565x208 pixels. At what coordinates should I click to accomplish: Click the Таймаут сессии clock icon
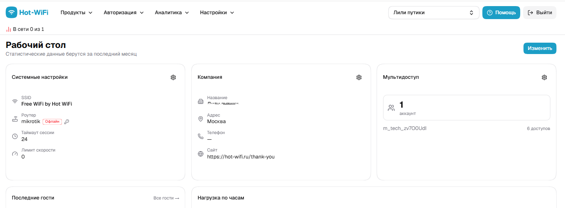pyautogui.click(x=15, y=136)
